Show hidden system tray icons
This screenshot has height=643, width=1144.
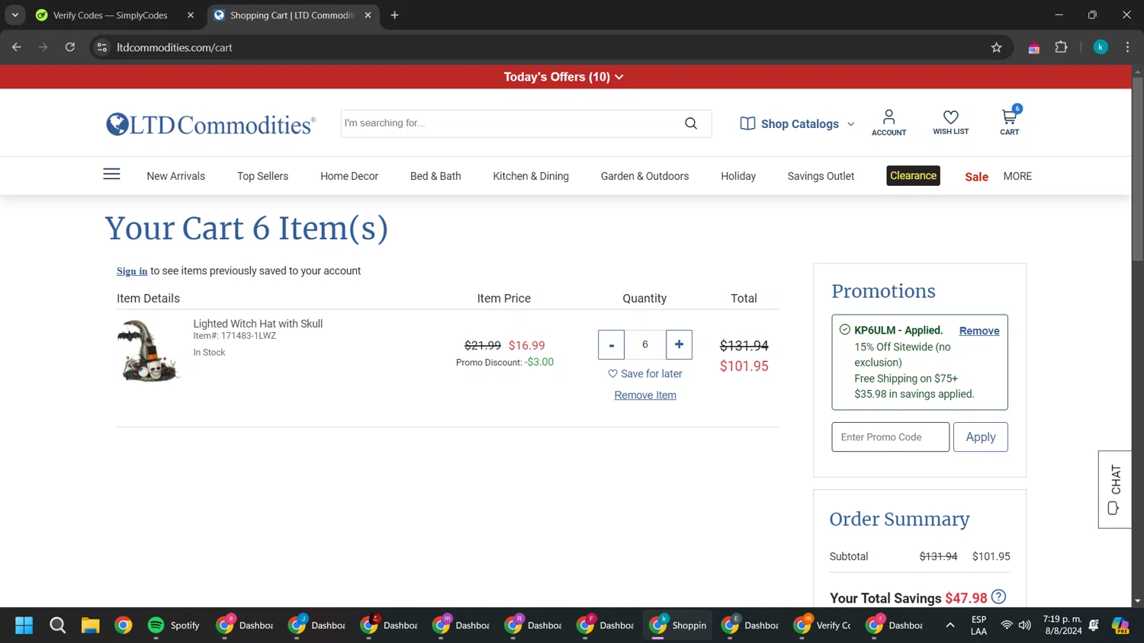[x=950, y=625]
